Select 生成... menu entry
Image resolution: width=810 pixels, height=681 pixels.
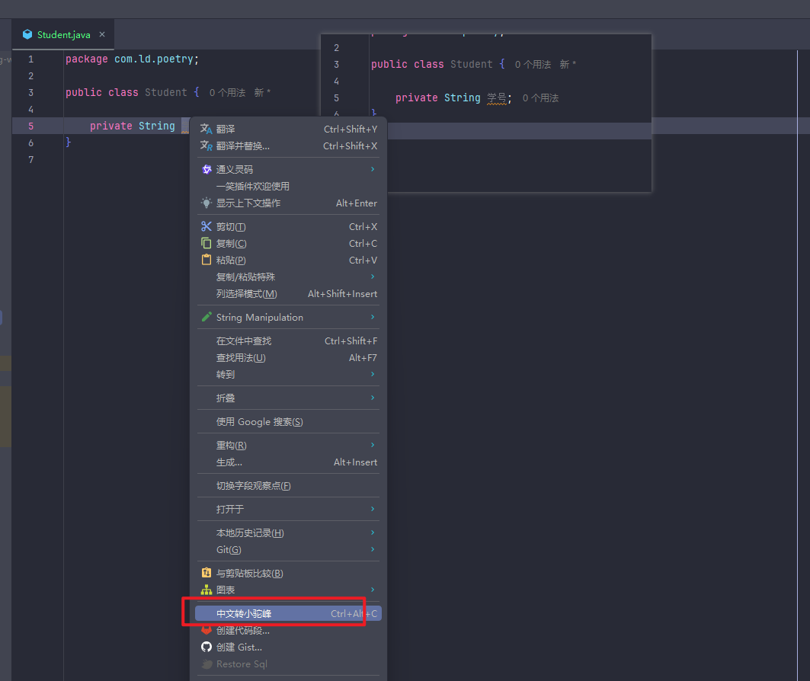click(x=288, y=462)
